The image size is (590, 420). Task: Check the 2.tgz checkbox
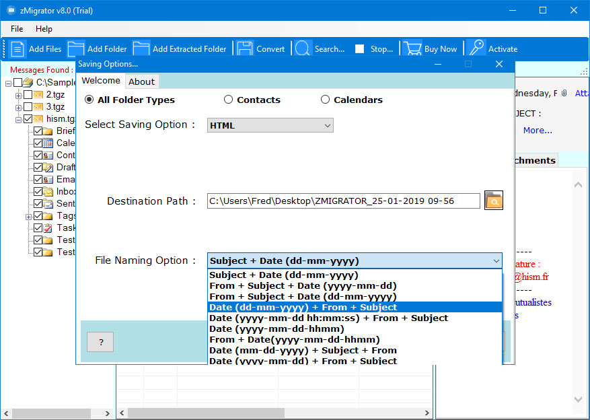click(x=28, y=94)
